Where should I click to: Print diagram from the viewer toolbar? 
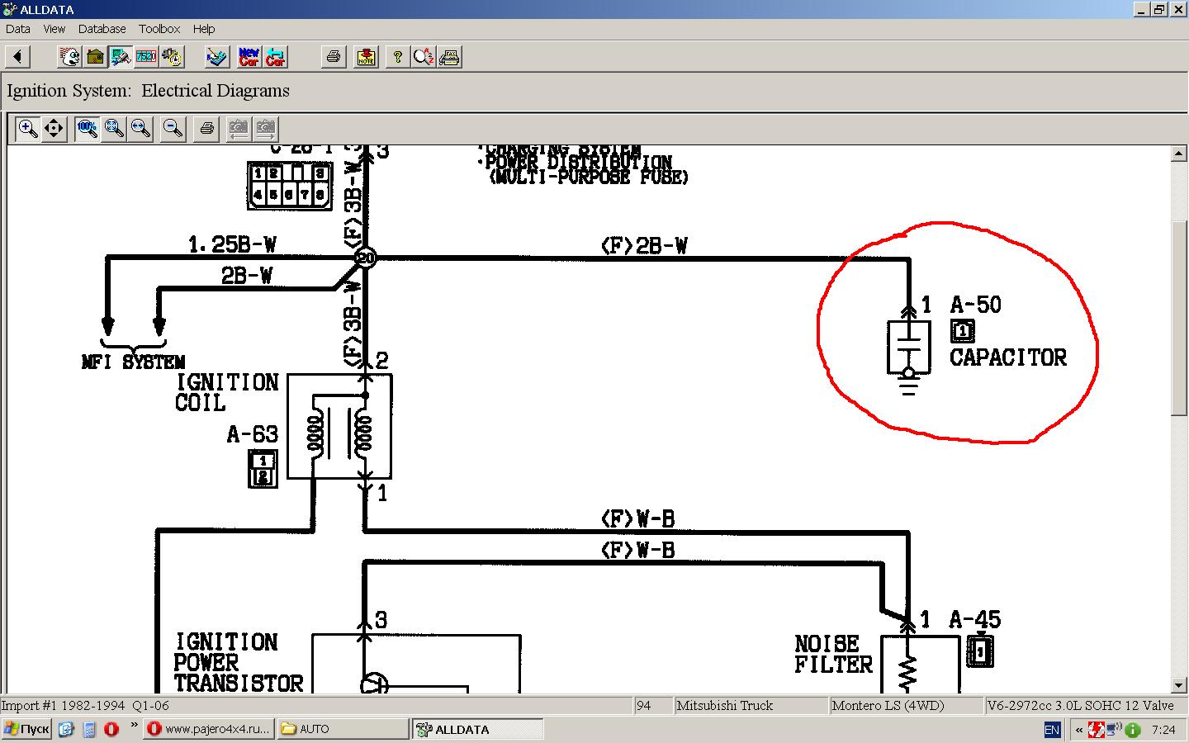point(206,129)
